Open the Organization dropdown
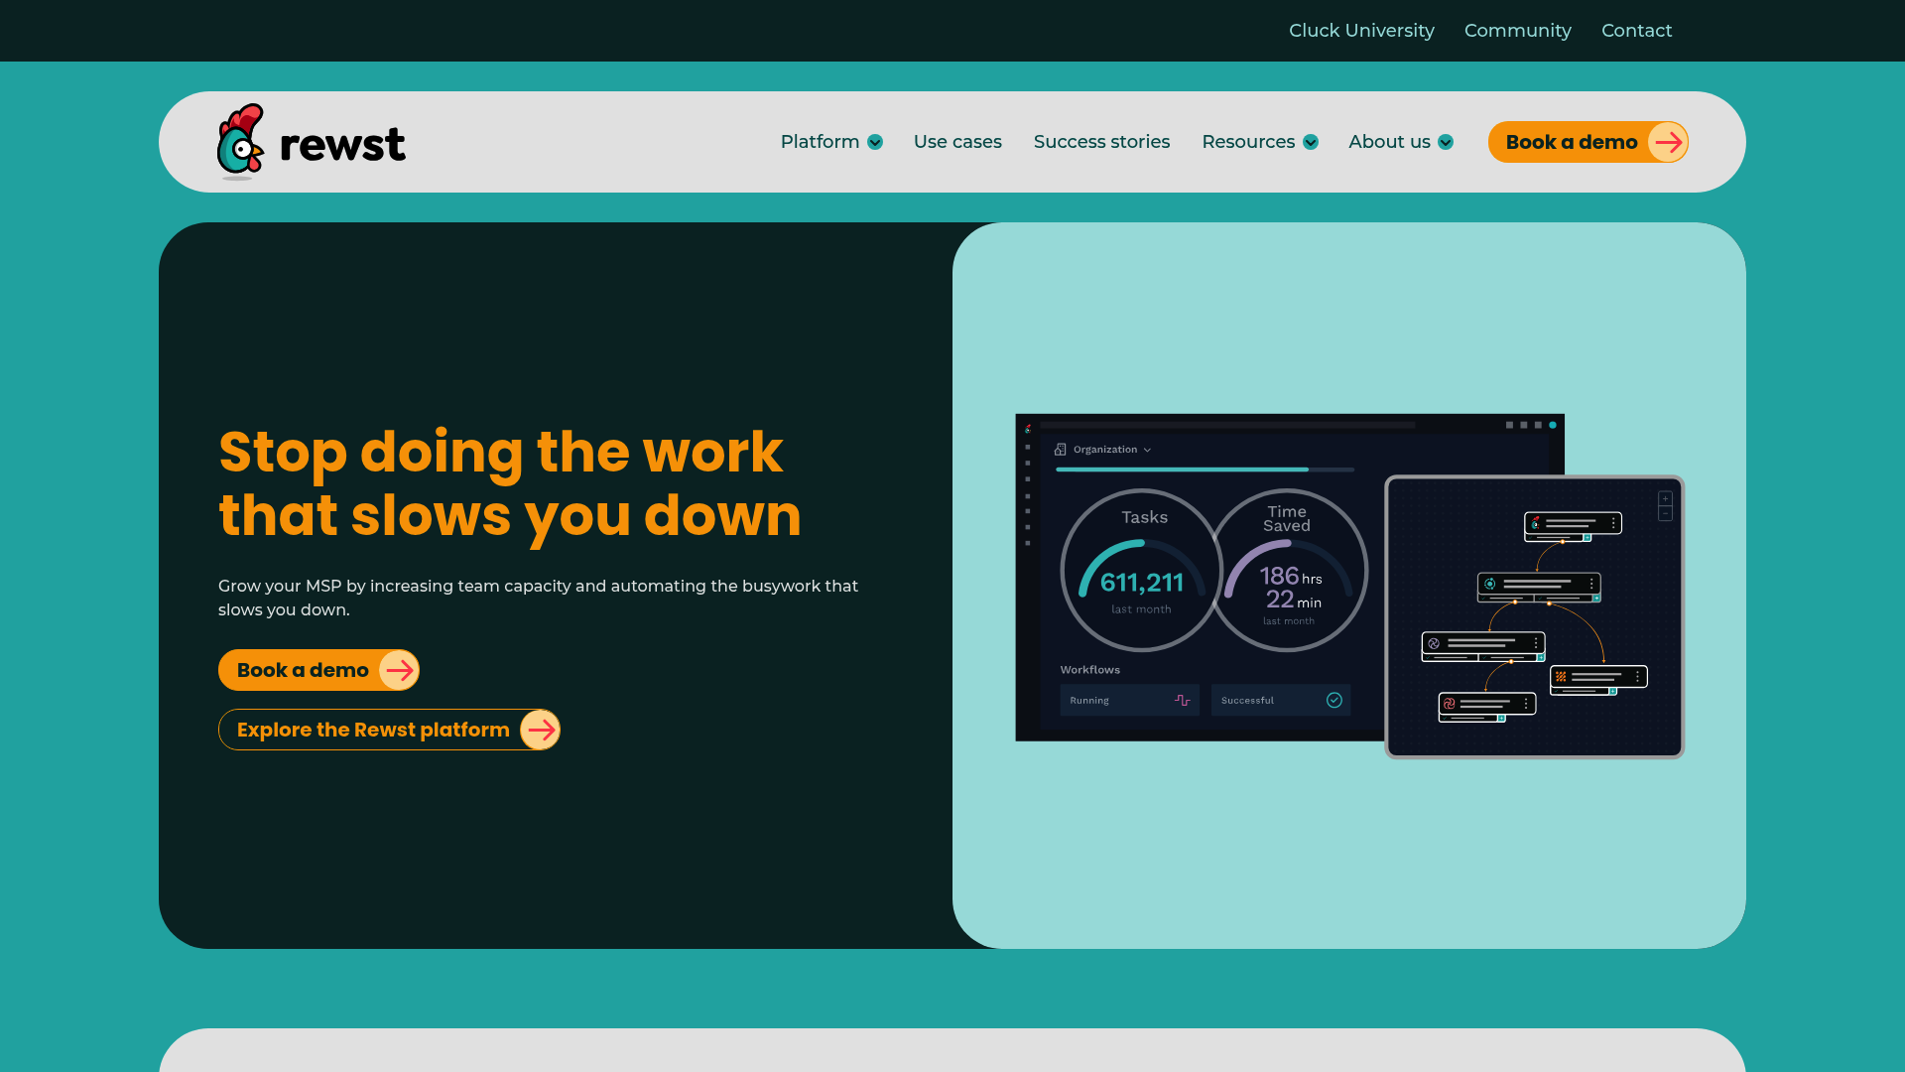The image size is (1905, 1072). (1147, 450)
